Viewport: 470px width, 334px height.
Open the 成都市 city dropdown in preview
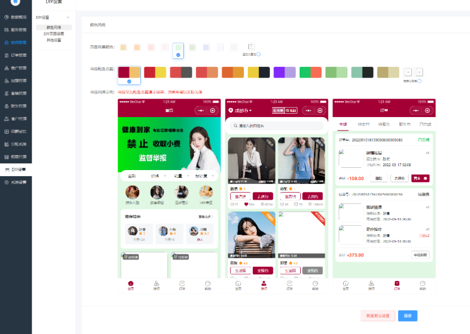(243, 110)
